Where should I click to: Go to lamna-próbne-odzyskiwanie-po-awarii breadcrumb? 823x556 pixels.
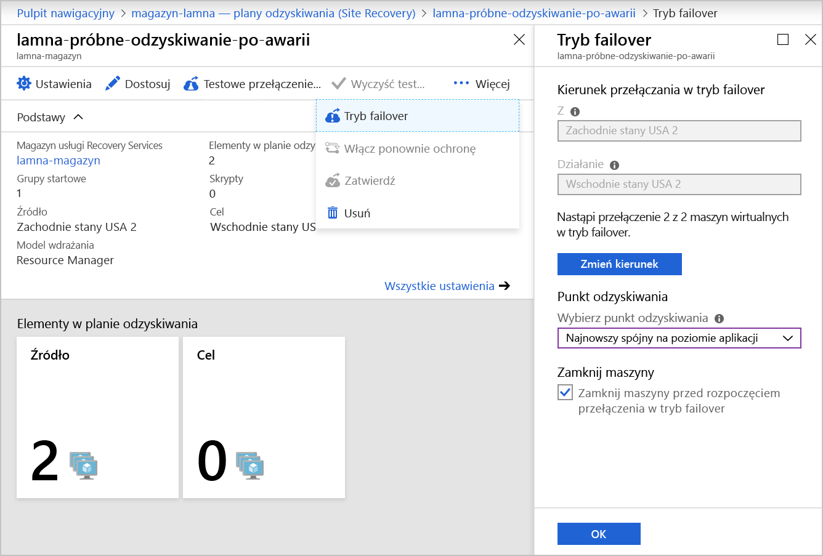click(x=534, y=13)
